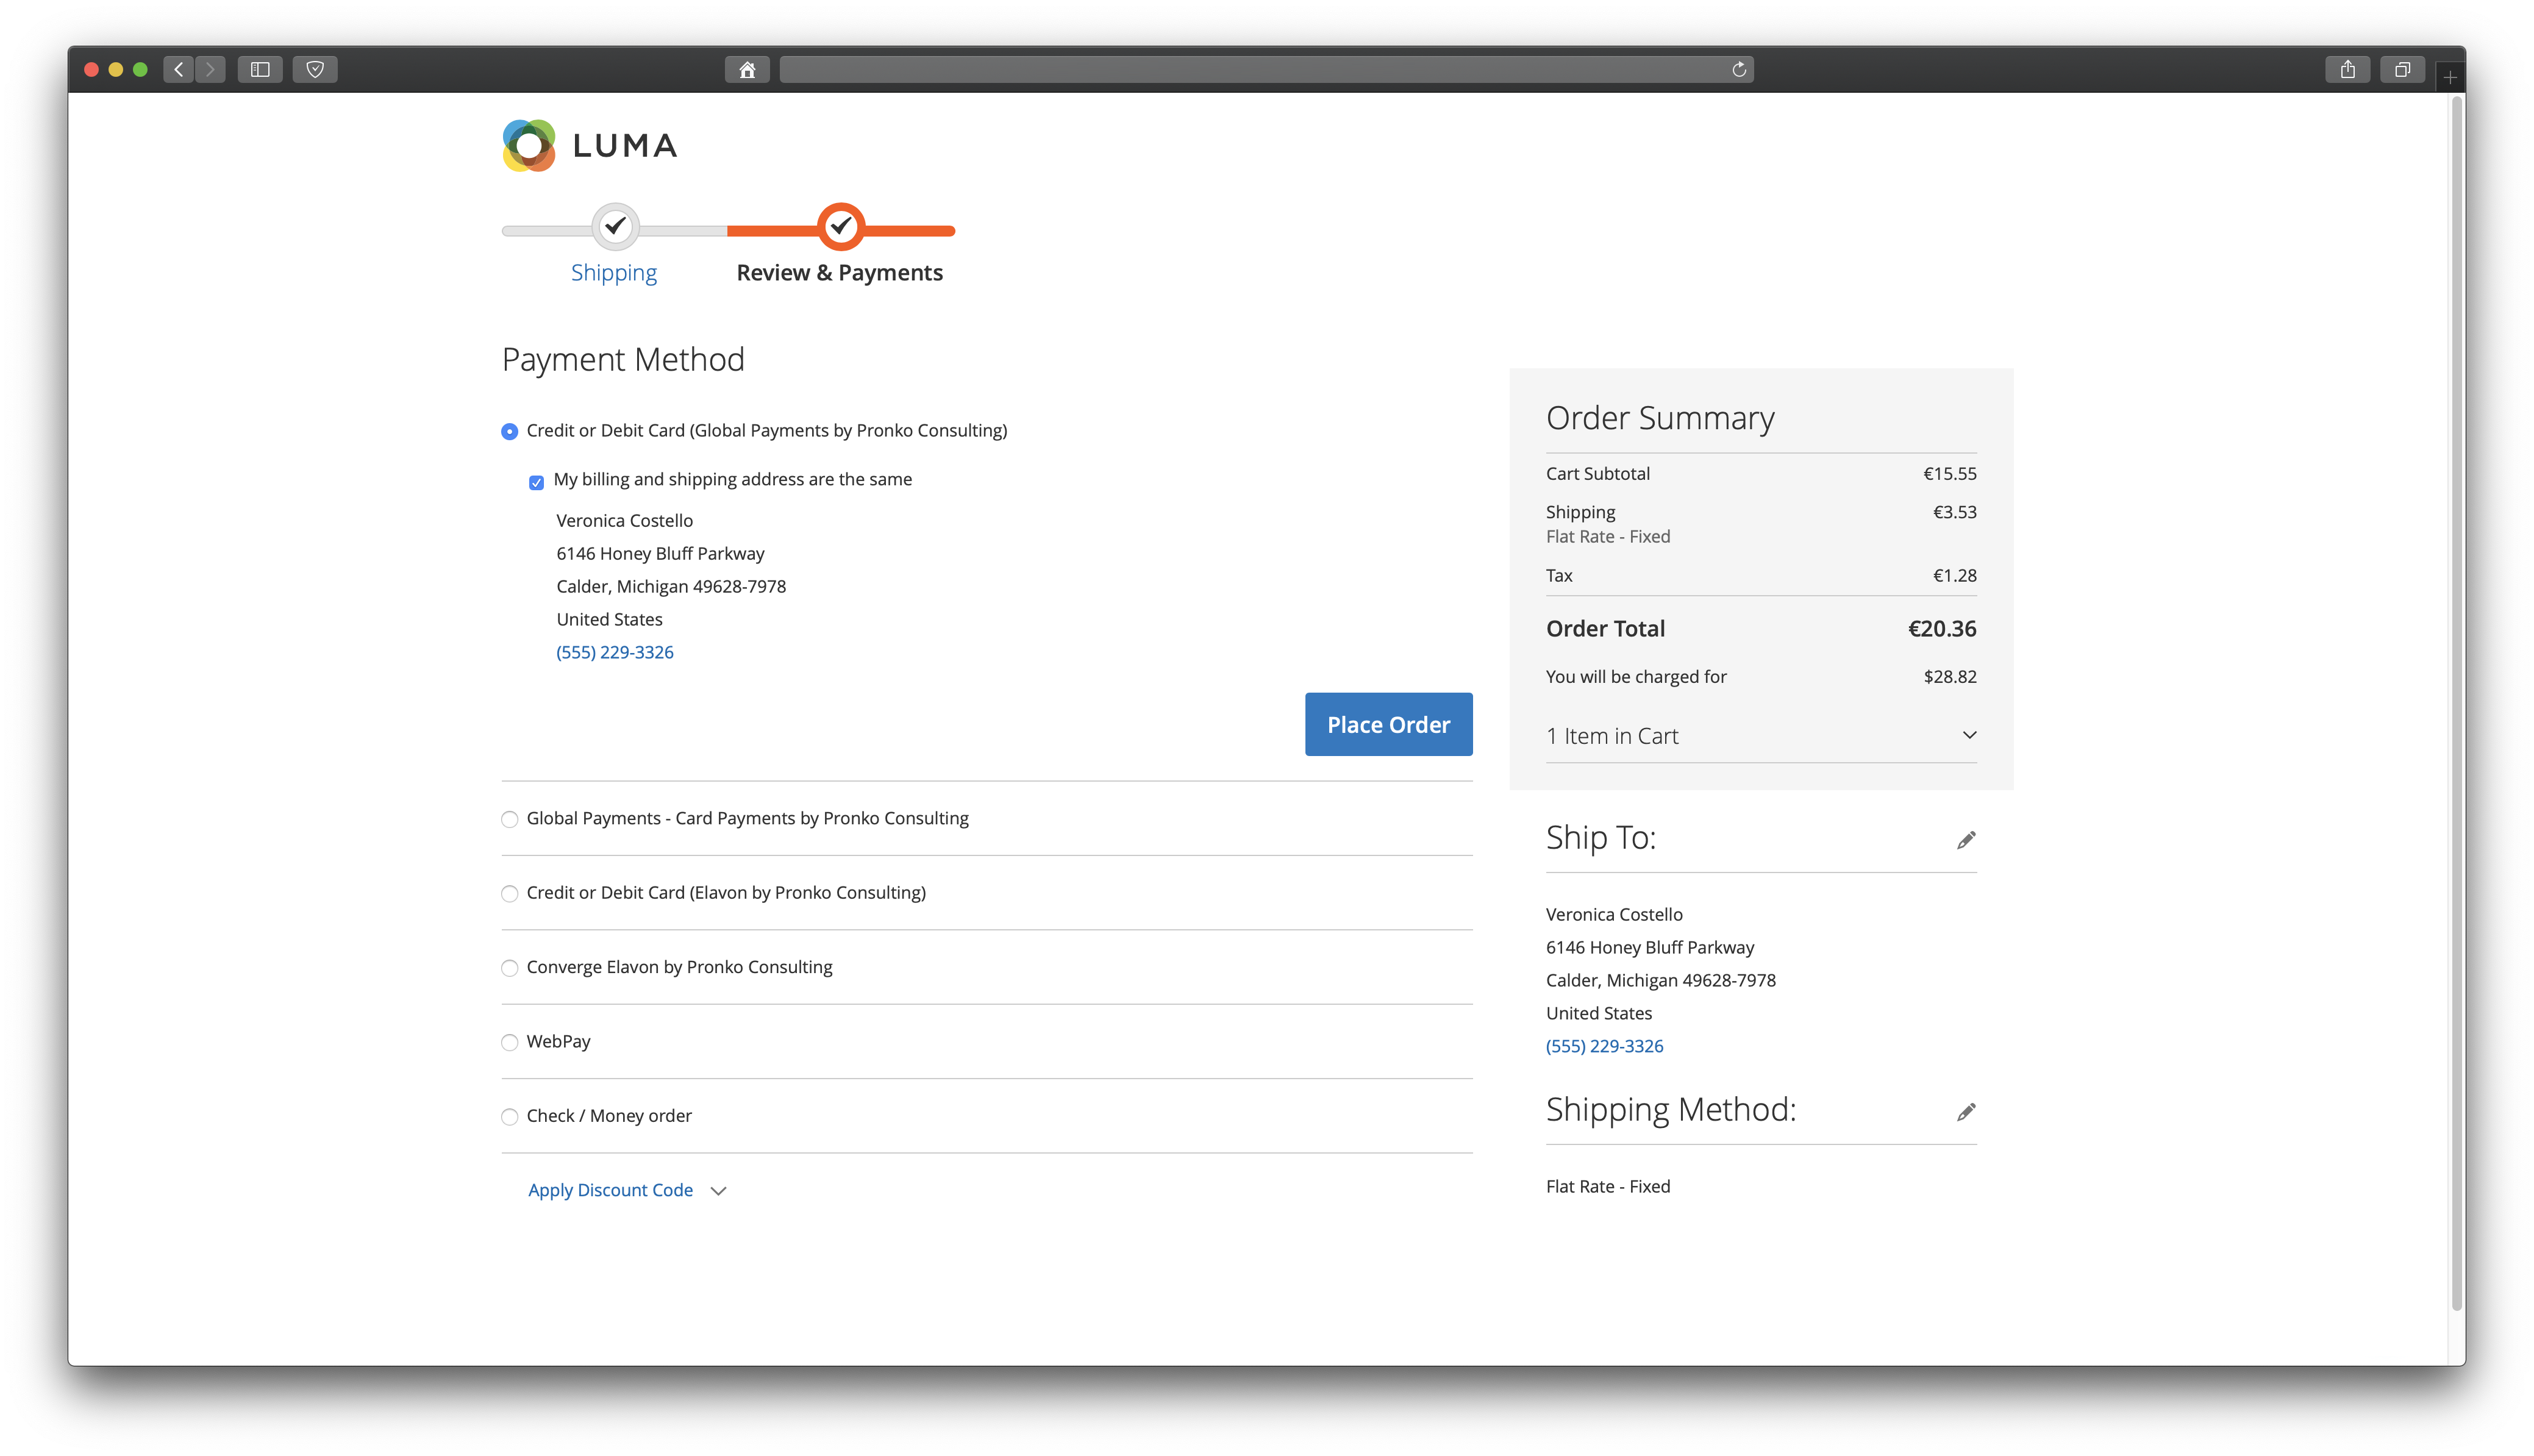This screenshot has height=1456, width=2534.
Task: Select WebPay payment method
Action: click(510, 1042)
